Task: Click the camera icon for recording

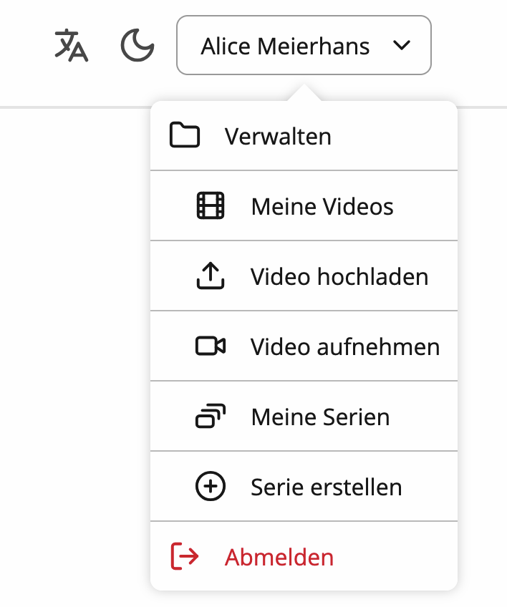Action: point(211,346)
